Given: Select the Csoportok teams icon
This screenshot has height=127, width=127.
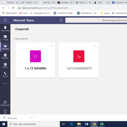Looking at the screenshot, I should tap(5, 47).
